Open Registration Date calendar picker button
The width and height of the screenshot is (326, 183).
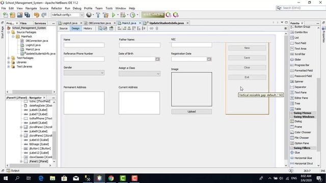pyautogui.click(x=209, y=59)
